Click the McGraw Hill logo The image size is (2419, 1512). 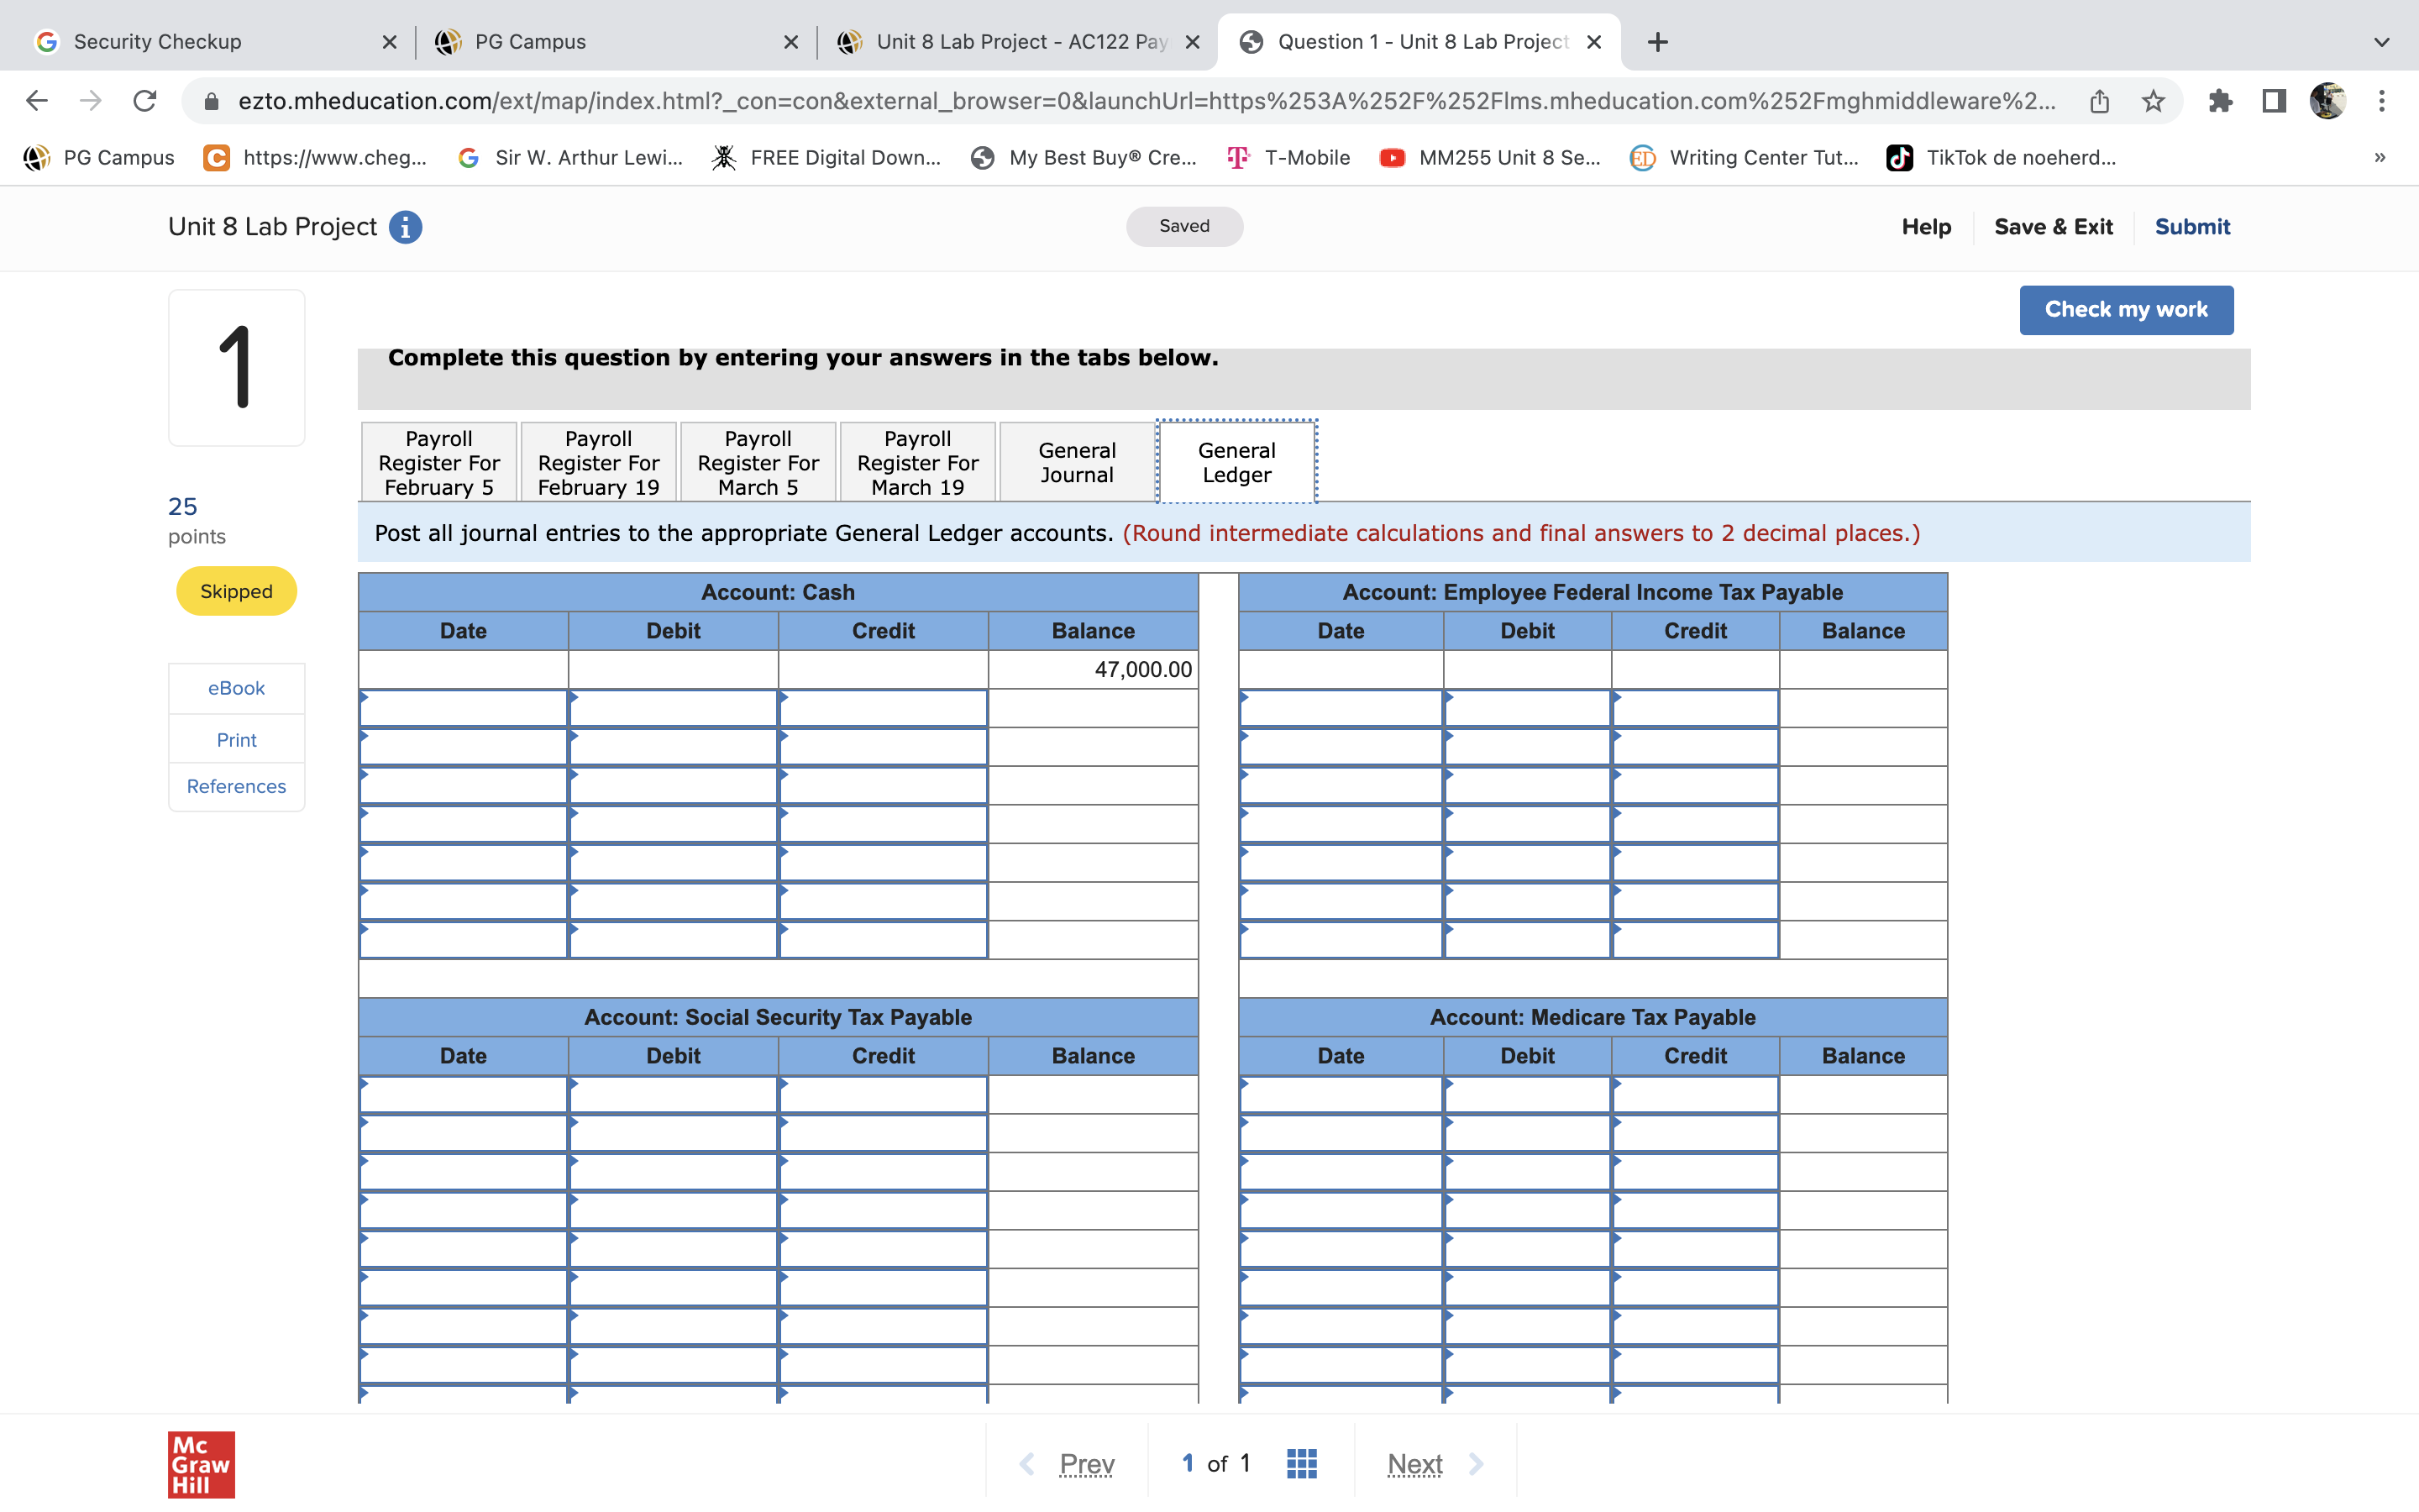[x=201, y=1463]
